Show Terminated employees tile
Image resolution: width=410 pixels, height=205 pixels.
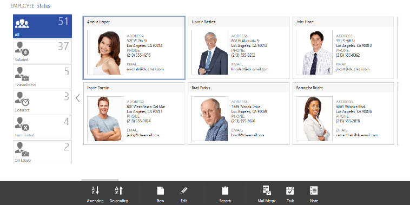42,127
